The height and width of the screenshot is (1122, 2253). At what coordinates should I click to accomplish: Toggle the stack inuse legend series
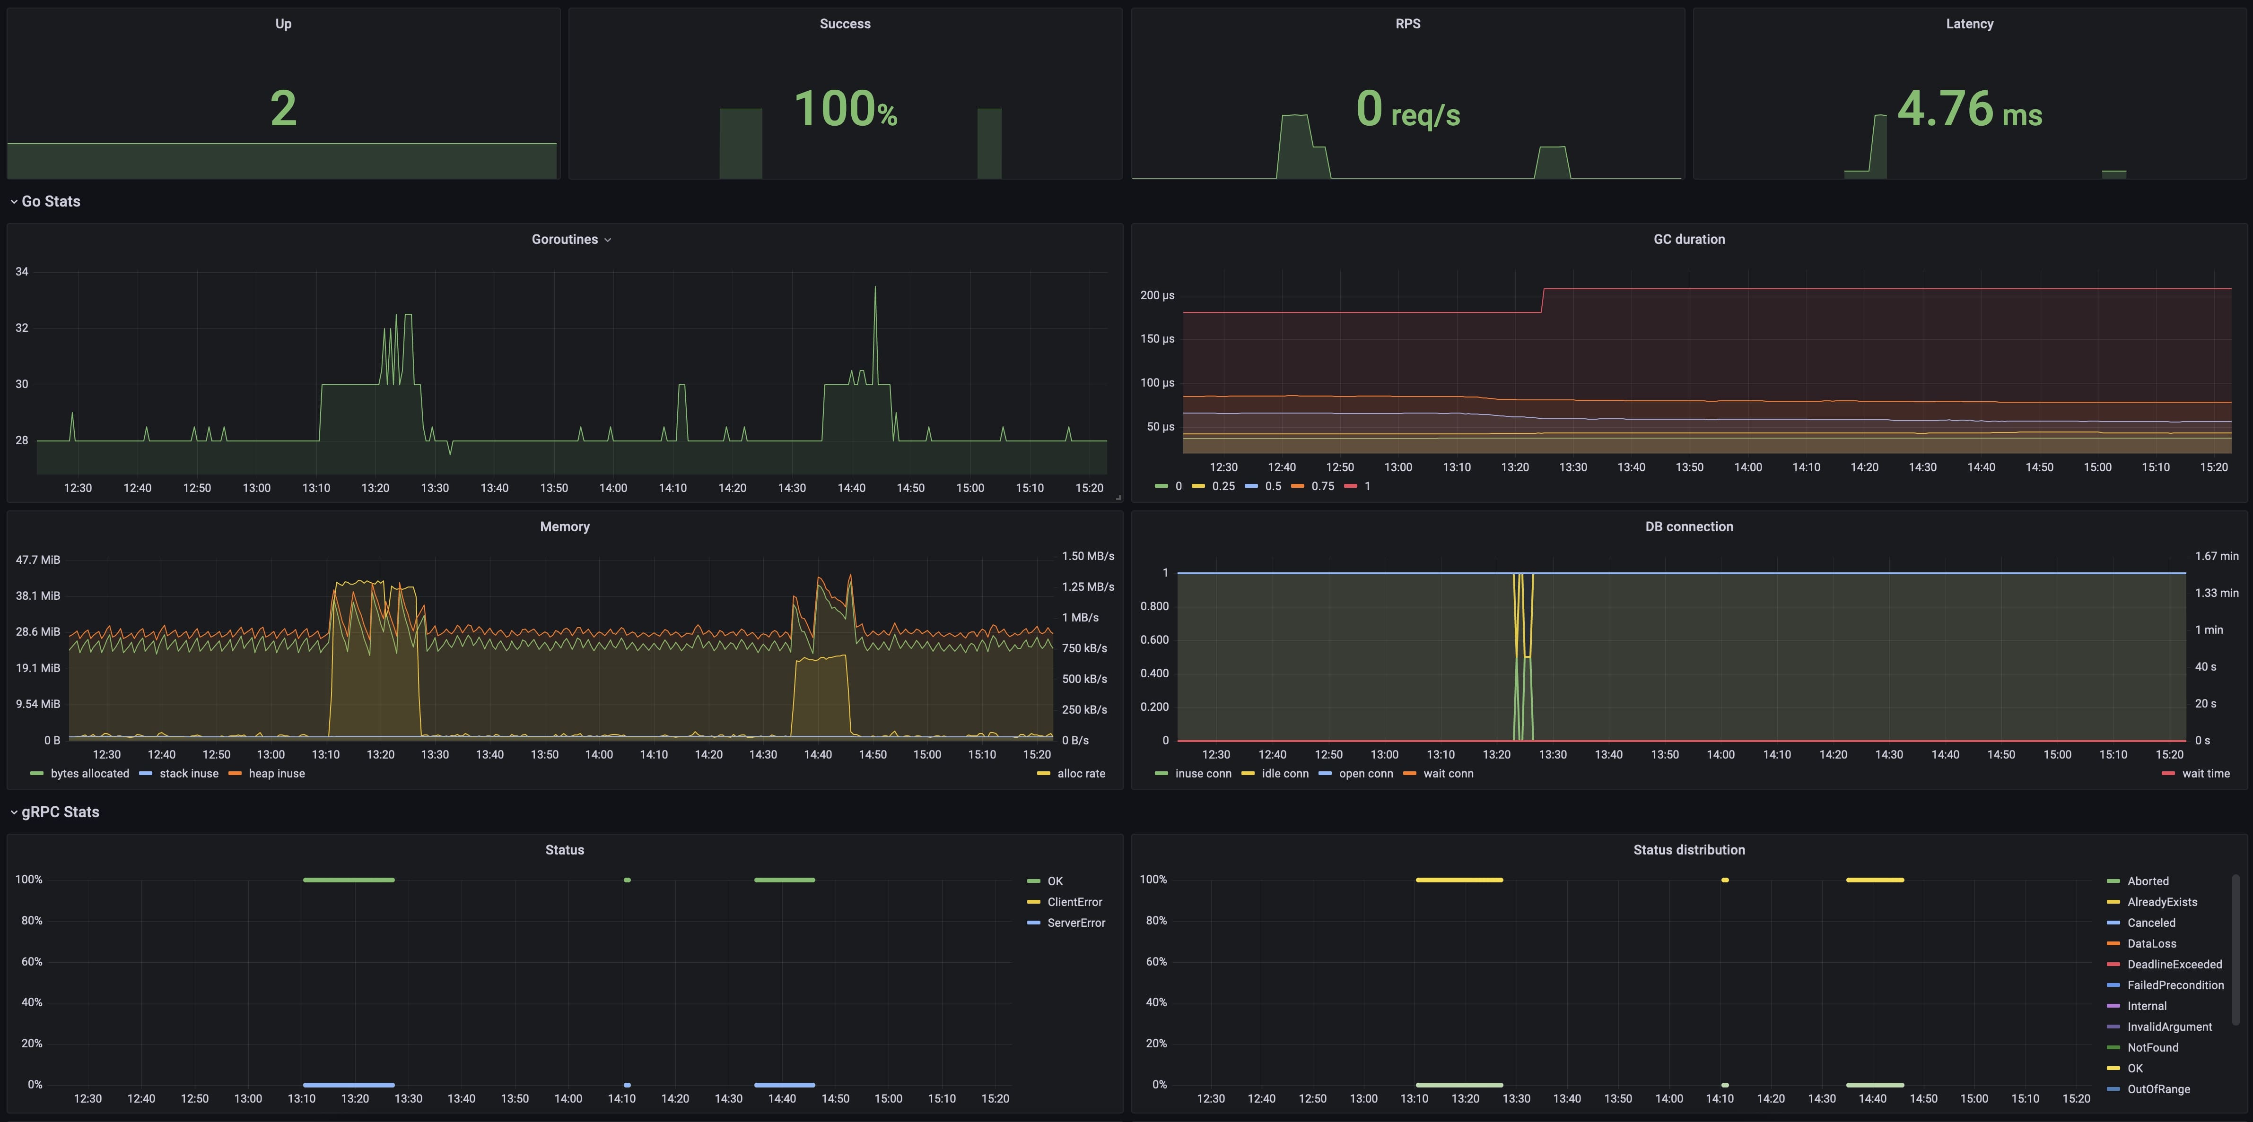point(188,774)
